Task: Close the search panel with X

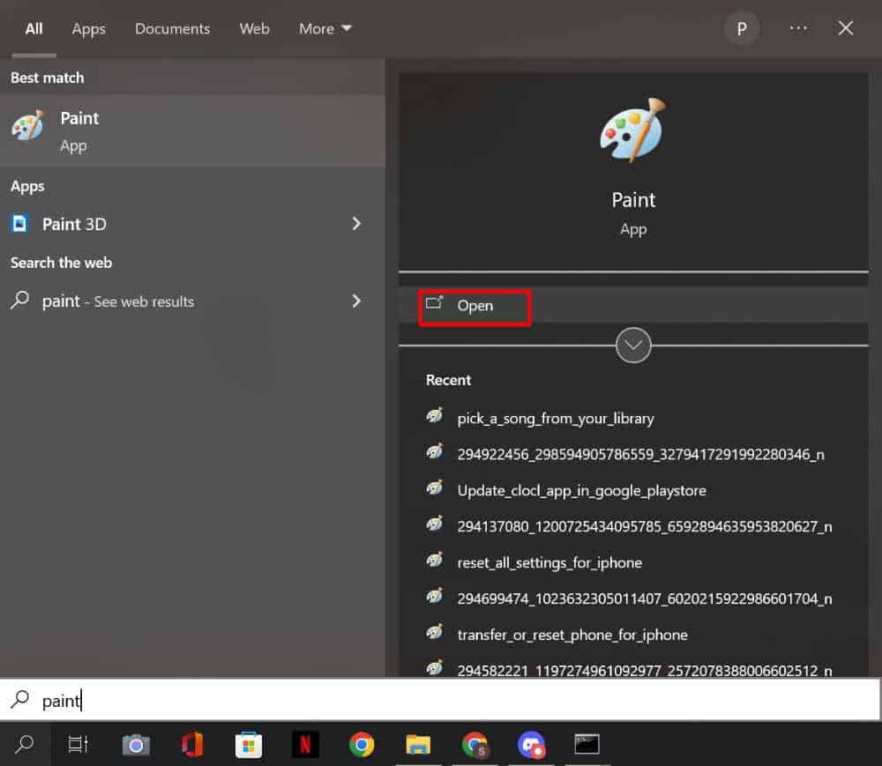Action: (x=846, y=28)
